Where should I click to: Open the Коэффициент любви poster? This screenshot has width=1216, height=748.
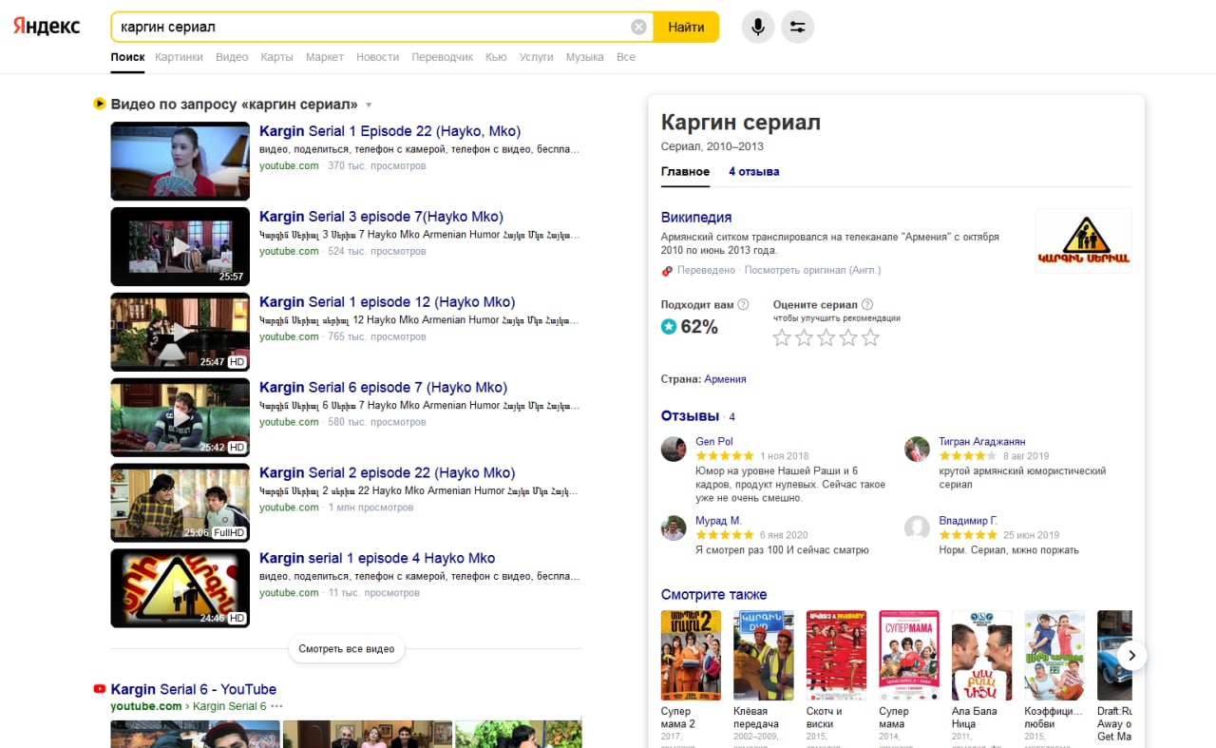click(1054, 655)
